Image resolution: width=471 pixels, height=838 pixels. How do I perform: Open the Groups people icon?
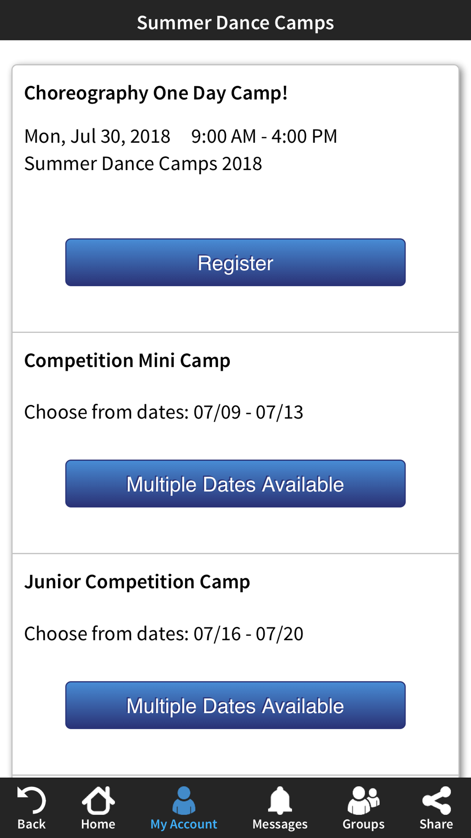tap(363, 800)
